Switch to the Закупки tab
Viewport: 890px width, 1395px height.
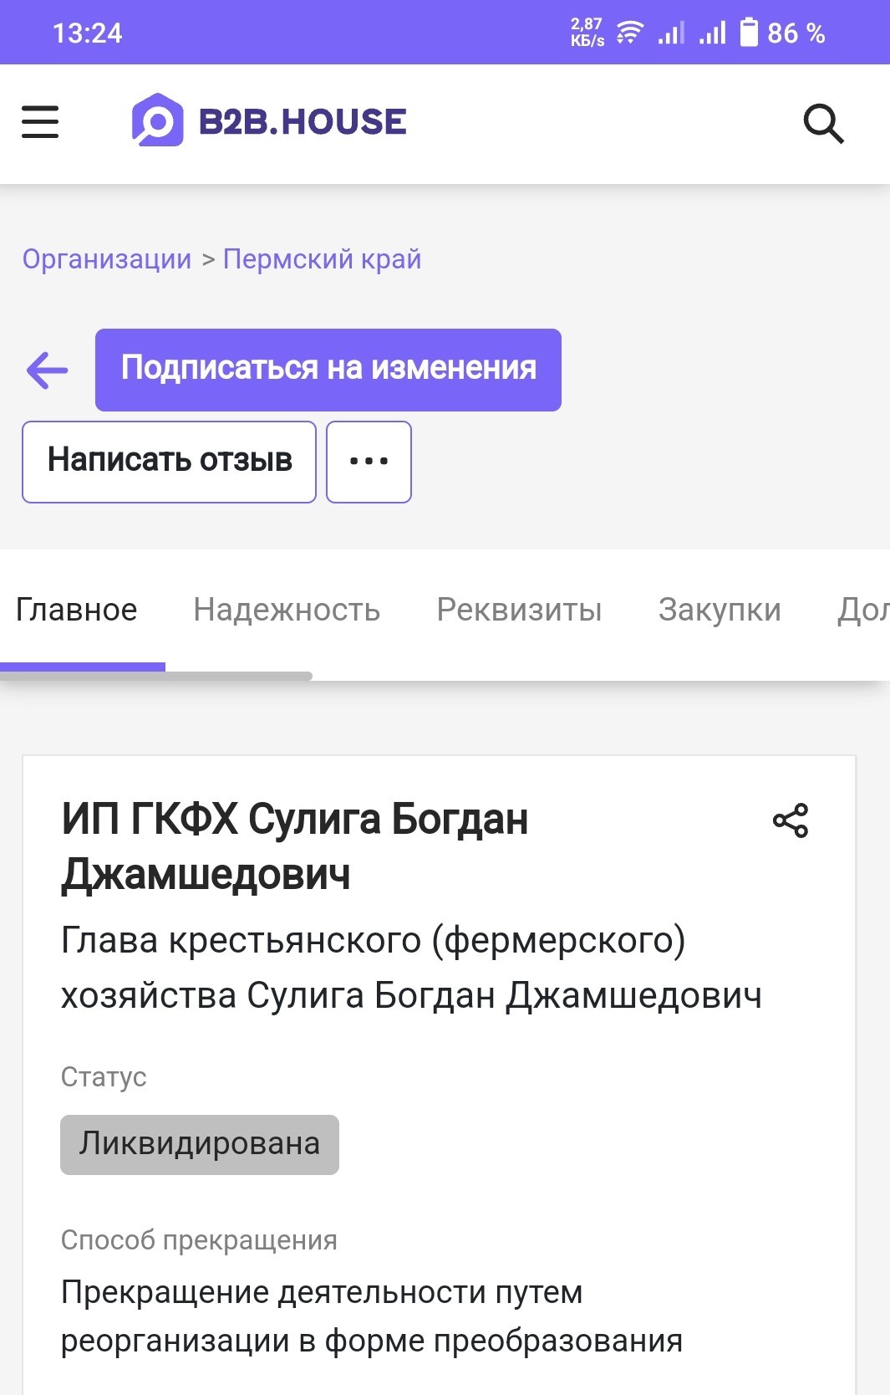pos(720,610)
